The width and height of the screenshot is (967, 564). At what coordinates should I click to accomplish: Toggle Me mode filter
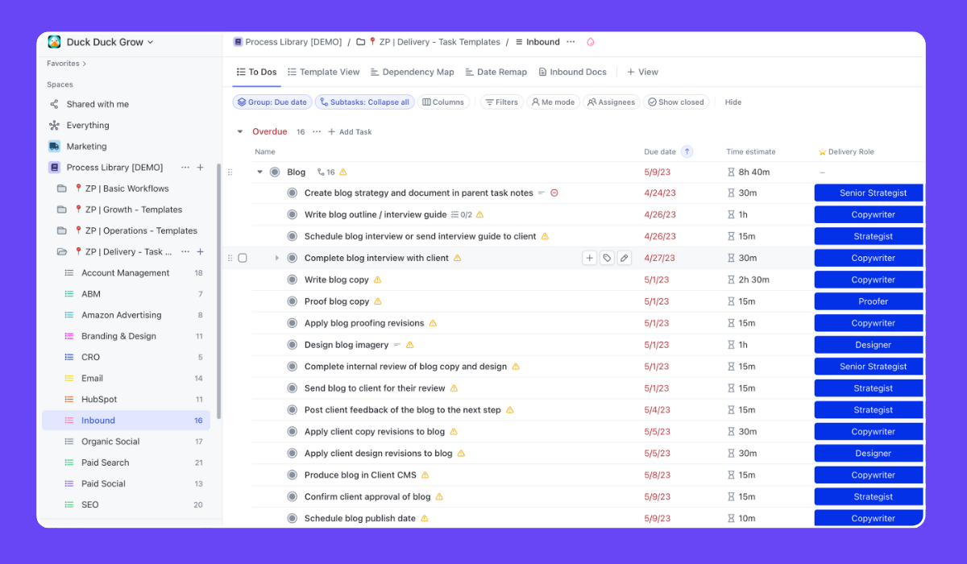point(553,102)
